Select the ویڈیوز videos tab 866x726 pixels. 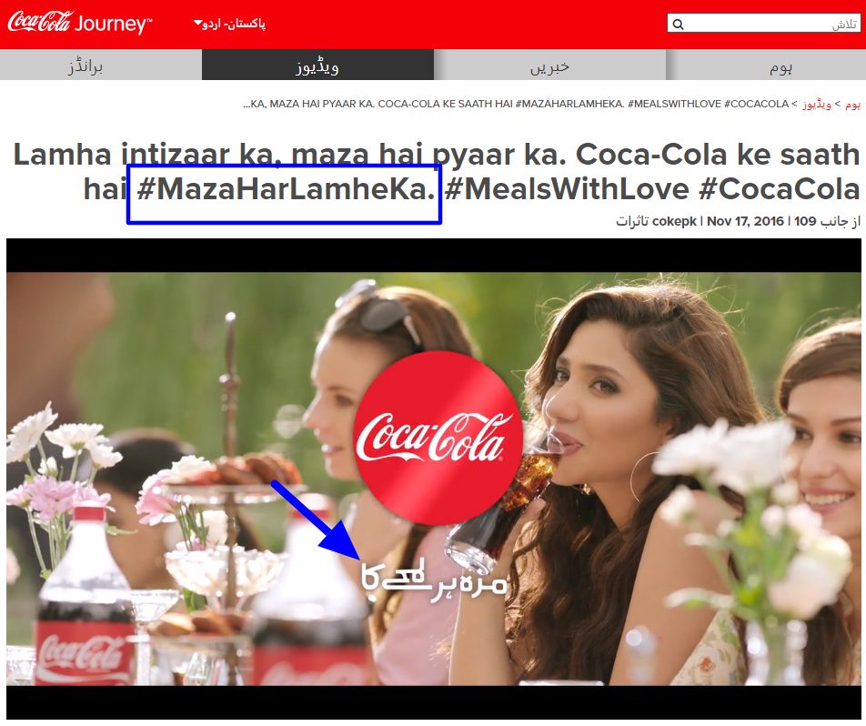(317, 66)
